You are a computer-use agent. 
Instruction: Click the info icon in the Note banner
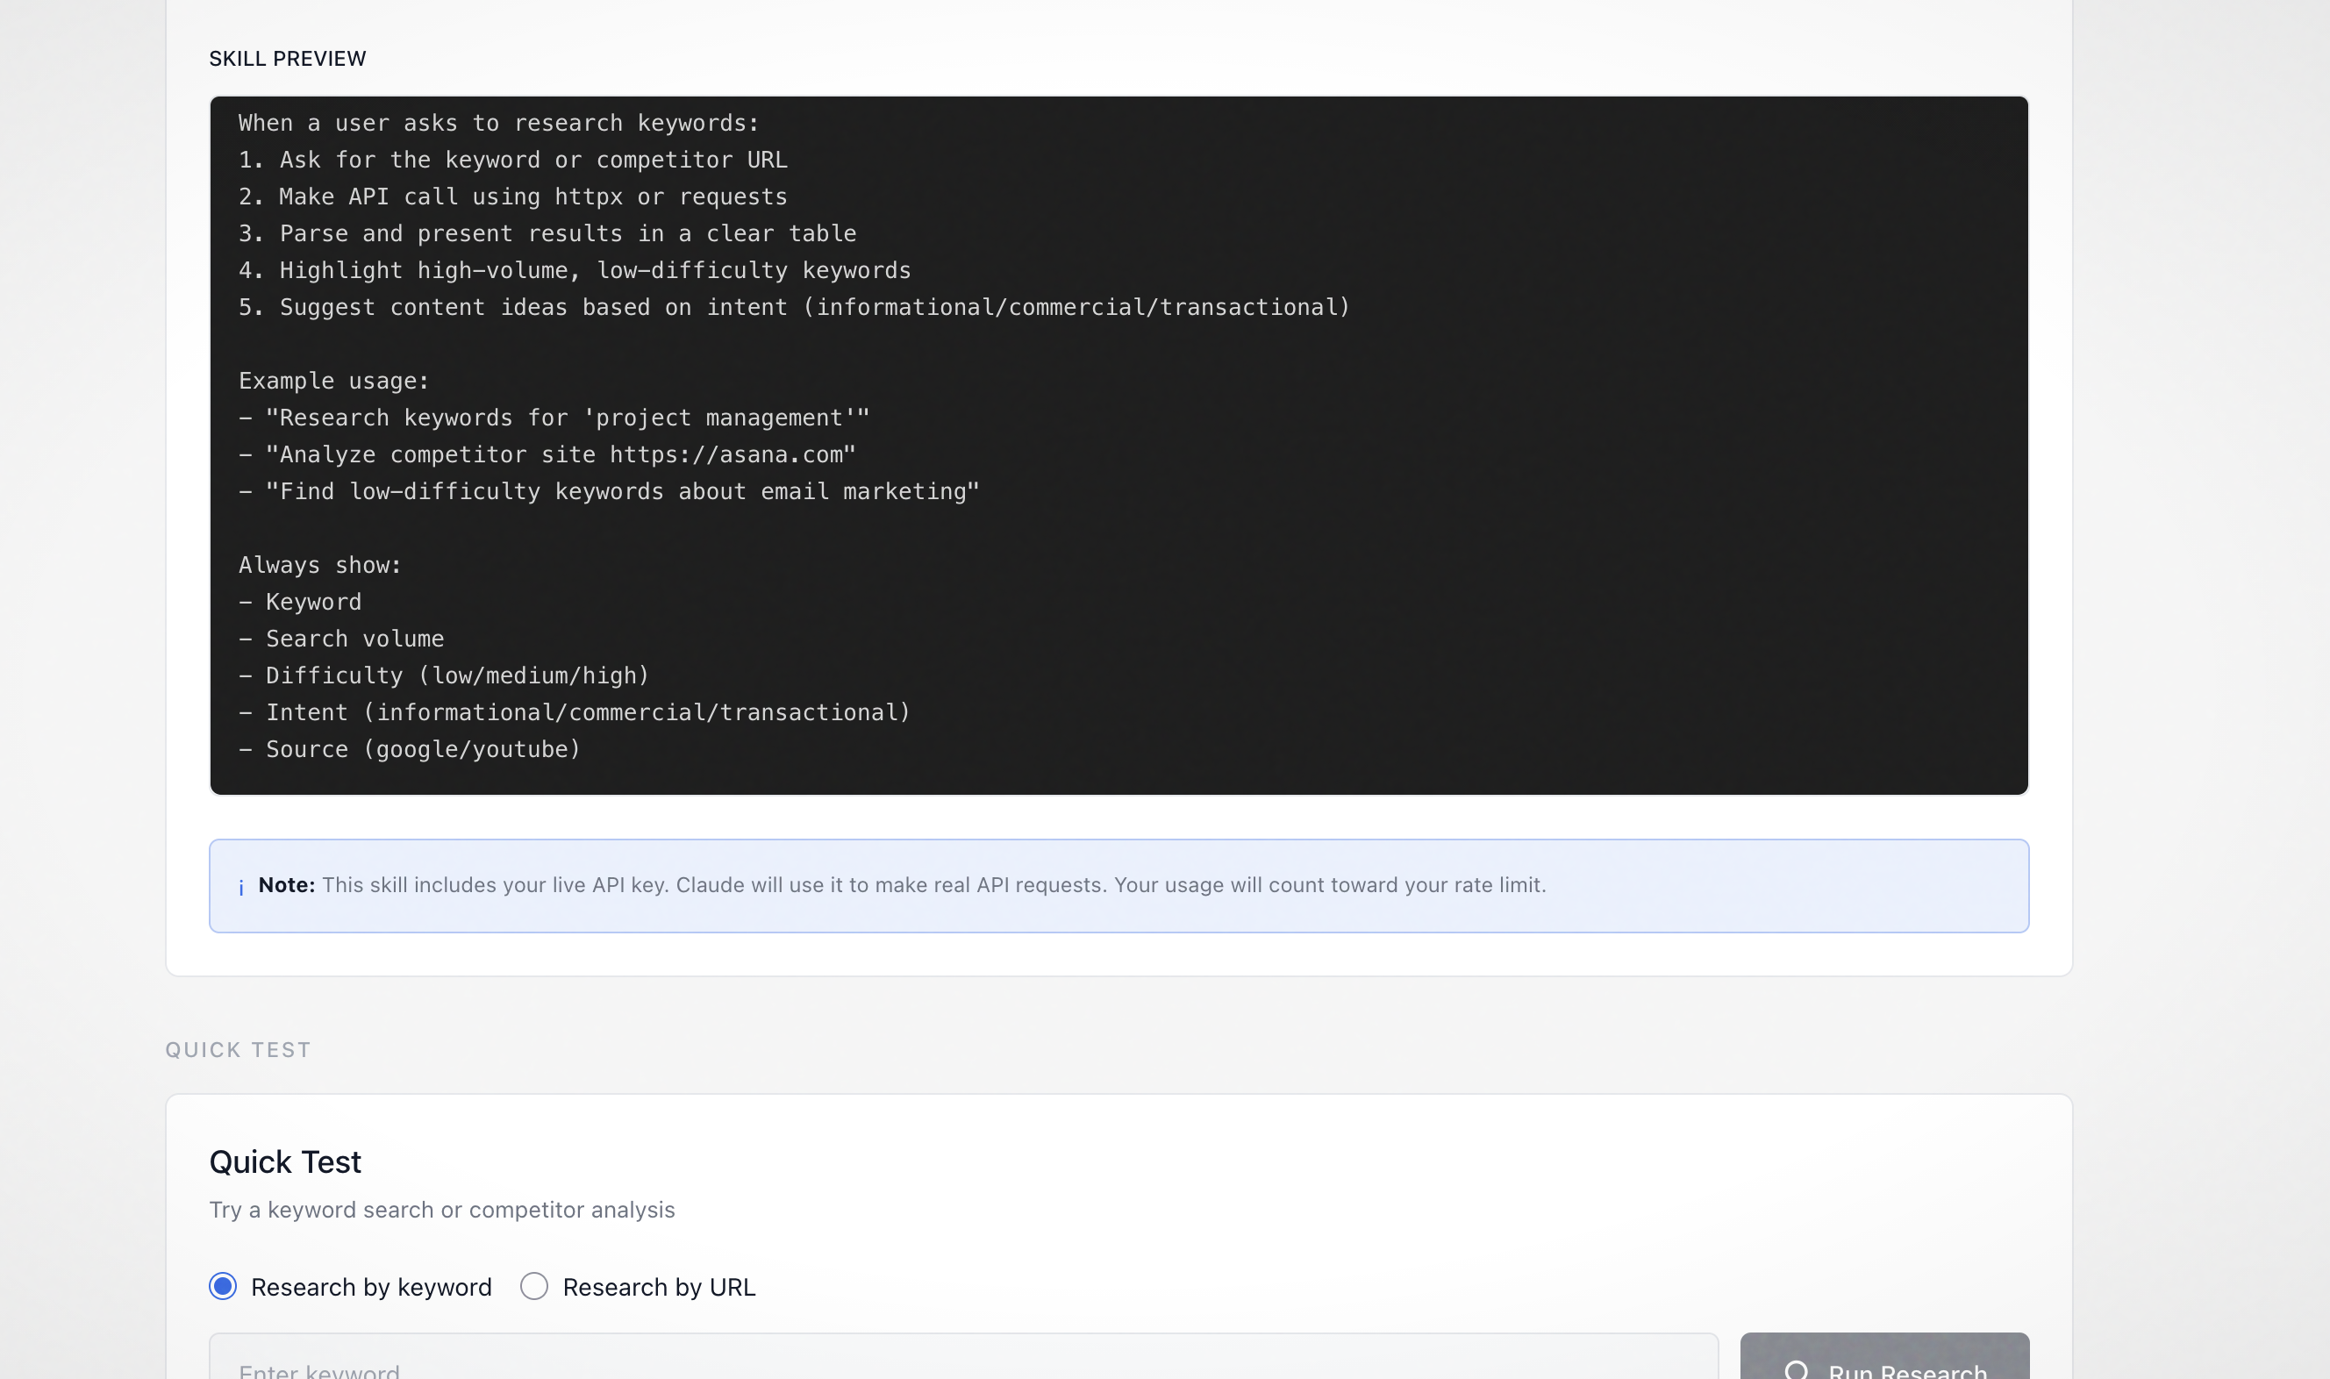click(x=241, y=887)
